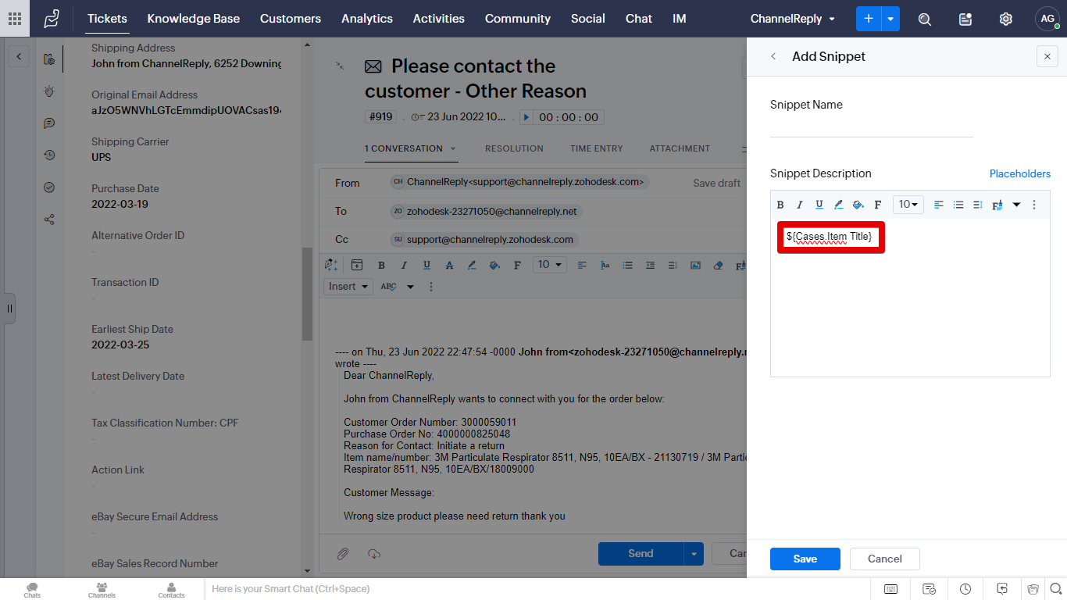
Task: Insert bulleted list in snippet toolbar
Action: pos(958,205)
